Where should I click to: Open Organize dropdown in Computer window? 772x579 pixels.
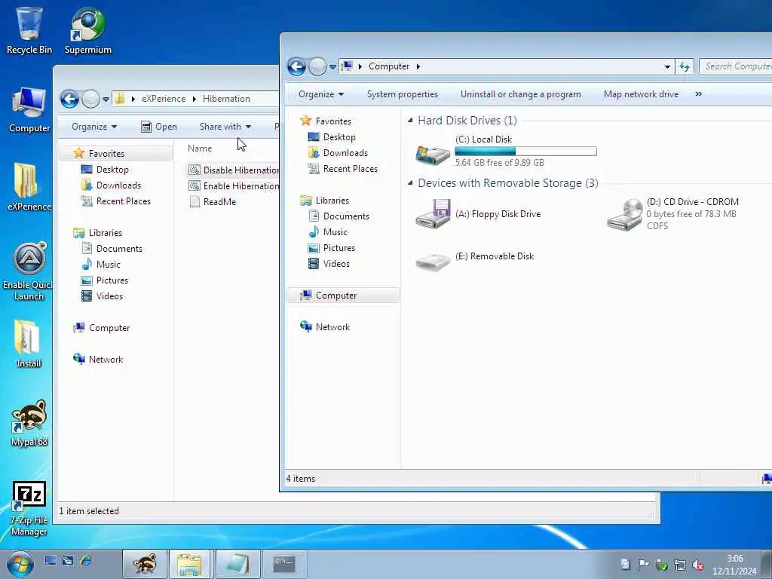click(321, 94)
